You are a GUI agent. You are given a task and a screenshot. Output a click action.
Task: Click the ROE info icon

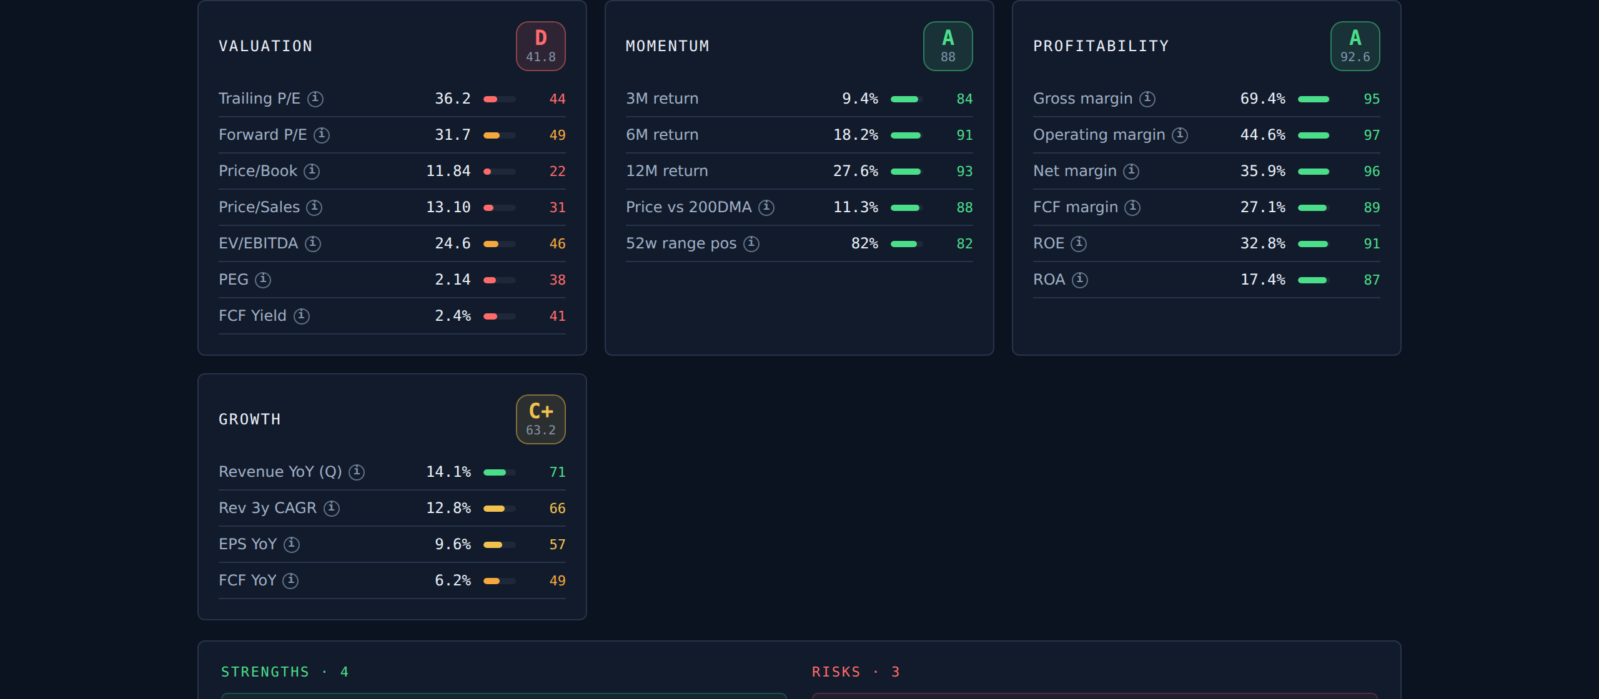click(1079, 243)
